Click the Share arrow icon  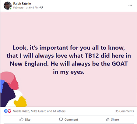pos(107,119)
